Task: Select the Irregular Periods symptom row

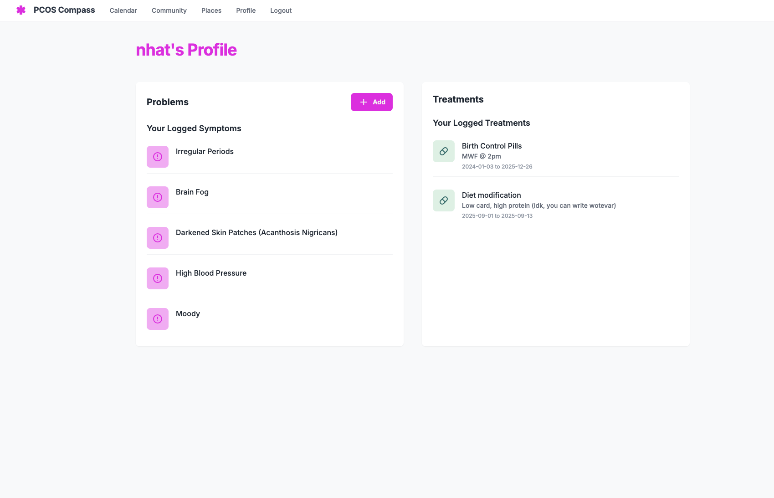Action: pyautogui.click(x=205, y=151)
